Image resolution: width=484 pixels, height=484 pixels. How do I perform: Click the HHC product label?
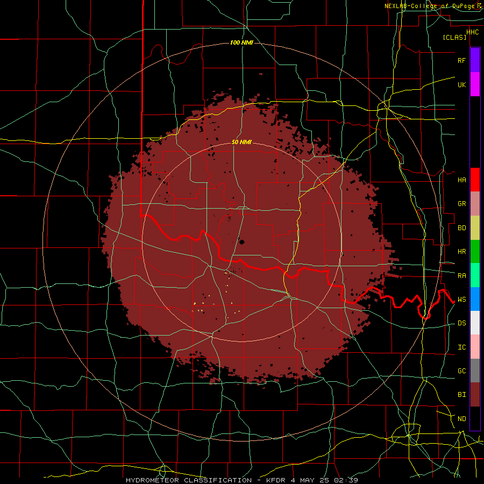472,32
